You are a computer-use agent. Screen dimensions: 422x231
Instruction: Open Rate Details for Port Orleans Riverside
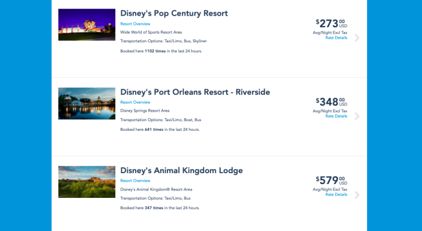click(x=336, y=116)
